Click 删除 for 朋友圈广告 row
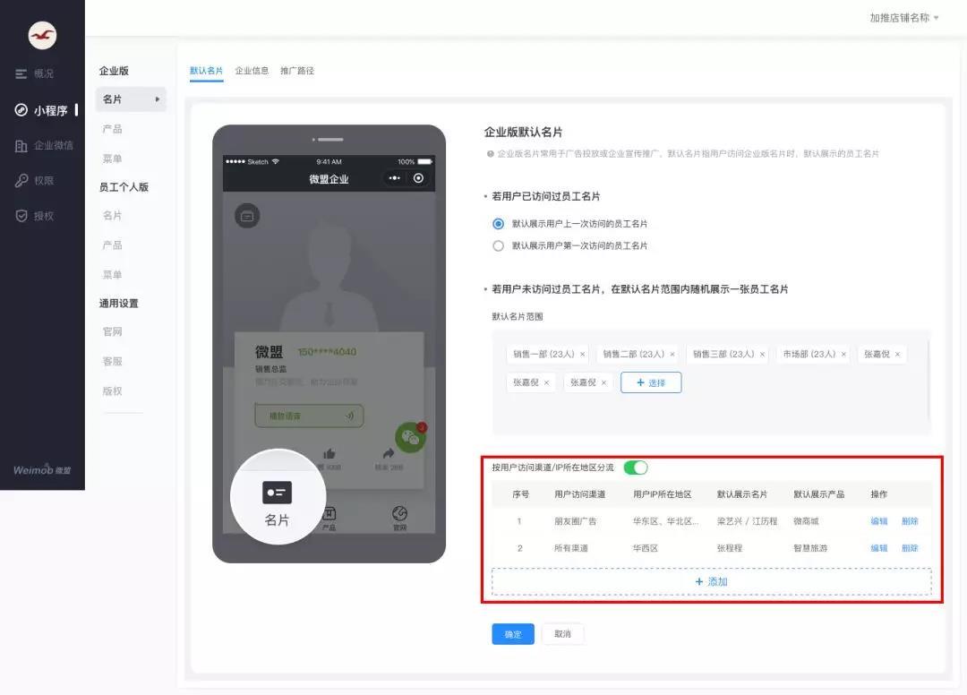 click(x=910, y=521)
